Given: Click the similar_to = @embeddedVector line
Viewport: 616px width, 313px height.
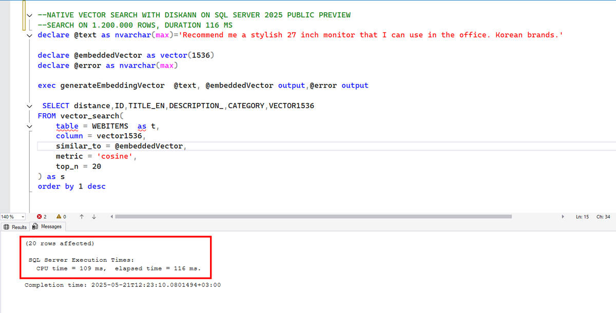Looking at the screenshot, I should click(121, 146).
